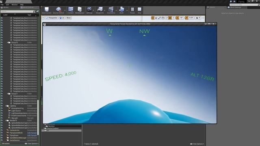Click the maximize viewport icon
The image size is (260, 146).
[x=203, y=18]
